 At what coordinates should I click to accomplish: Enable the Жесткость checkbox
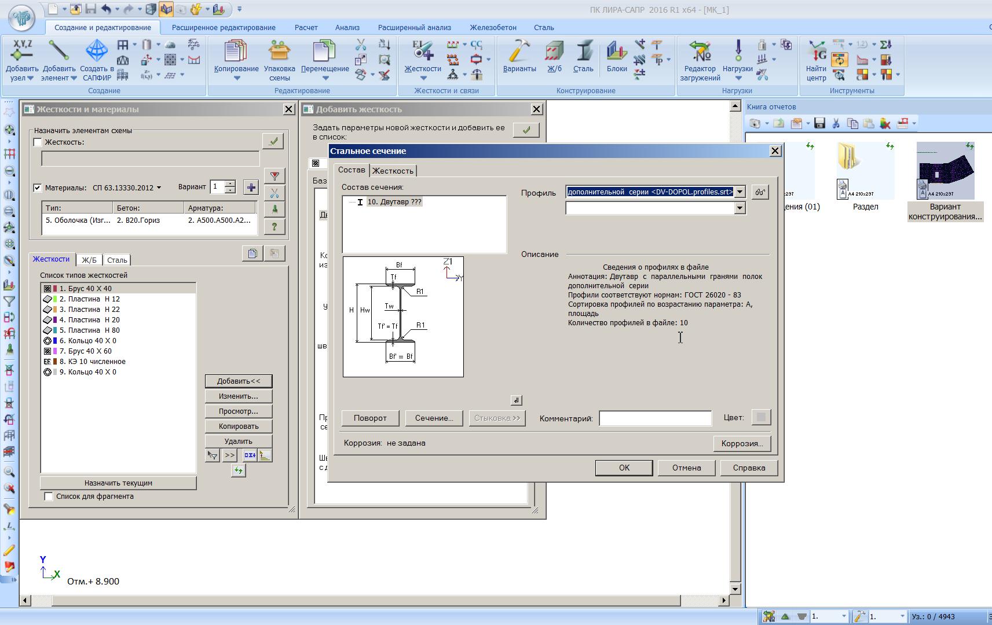tap(38, 142)
